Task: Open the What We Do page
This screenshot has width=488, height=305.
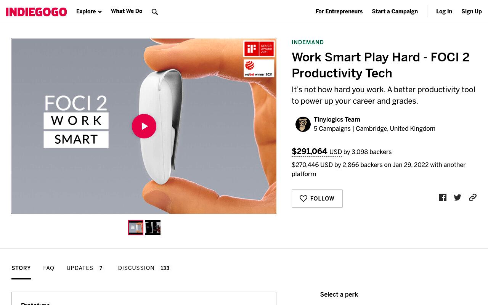Action: coord(127,11)
